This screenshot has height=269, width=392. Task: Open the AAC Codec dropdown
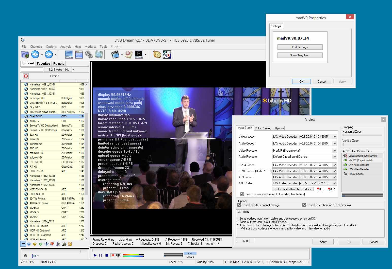click(x=304, y=183)
